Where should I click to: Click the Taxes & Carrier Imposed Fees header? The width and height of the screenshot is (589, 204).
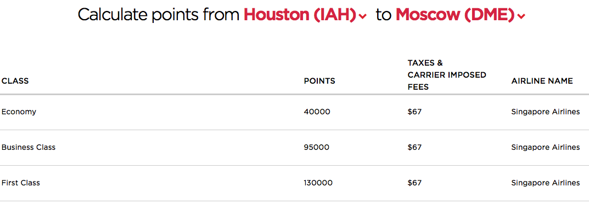coord(447,75)
